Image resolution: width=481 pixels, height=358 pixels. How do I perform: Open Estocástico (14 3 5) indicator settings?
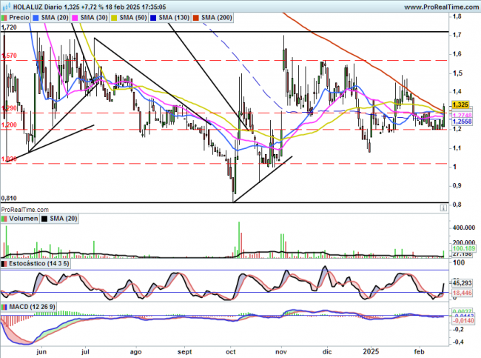(38, 263)
